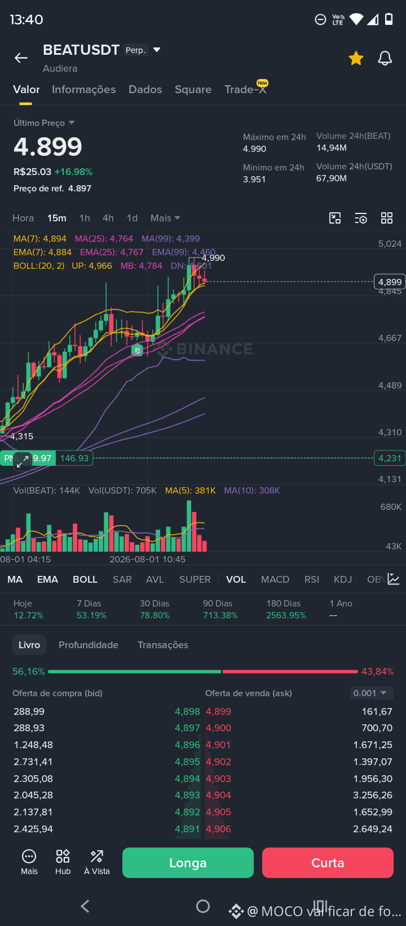
Task: Open the chart drawing tools icon
Action: click(x=335, y=218)
